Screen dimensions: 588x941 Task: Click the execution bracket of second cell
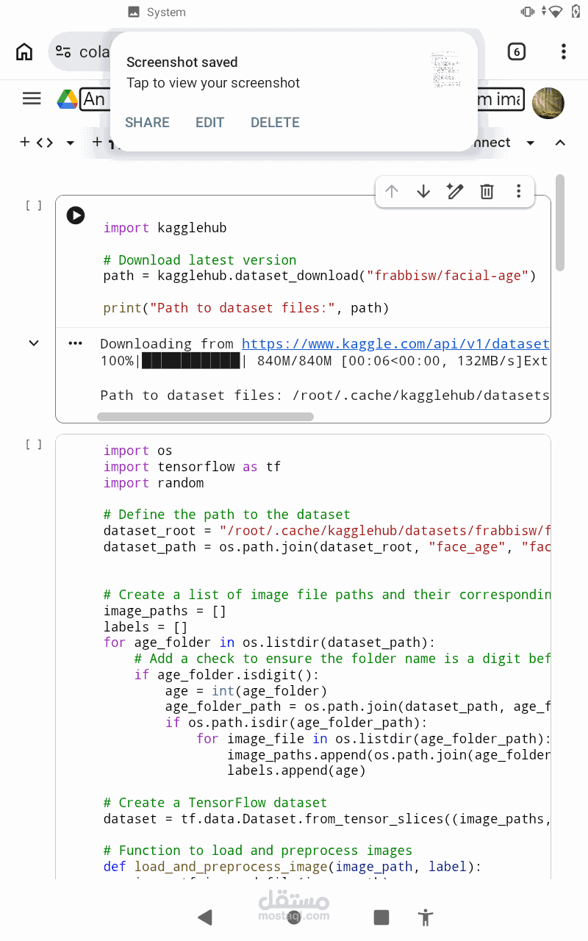(34, 444)
